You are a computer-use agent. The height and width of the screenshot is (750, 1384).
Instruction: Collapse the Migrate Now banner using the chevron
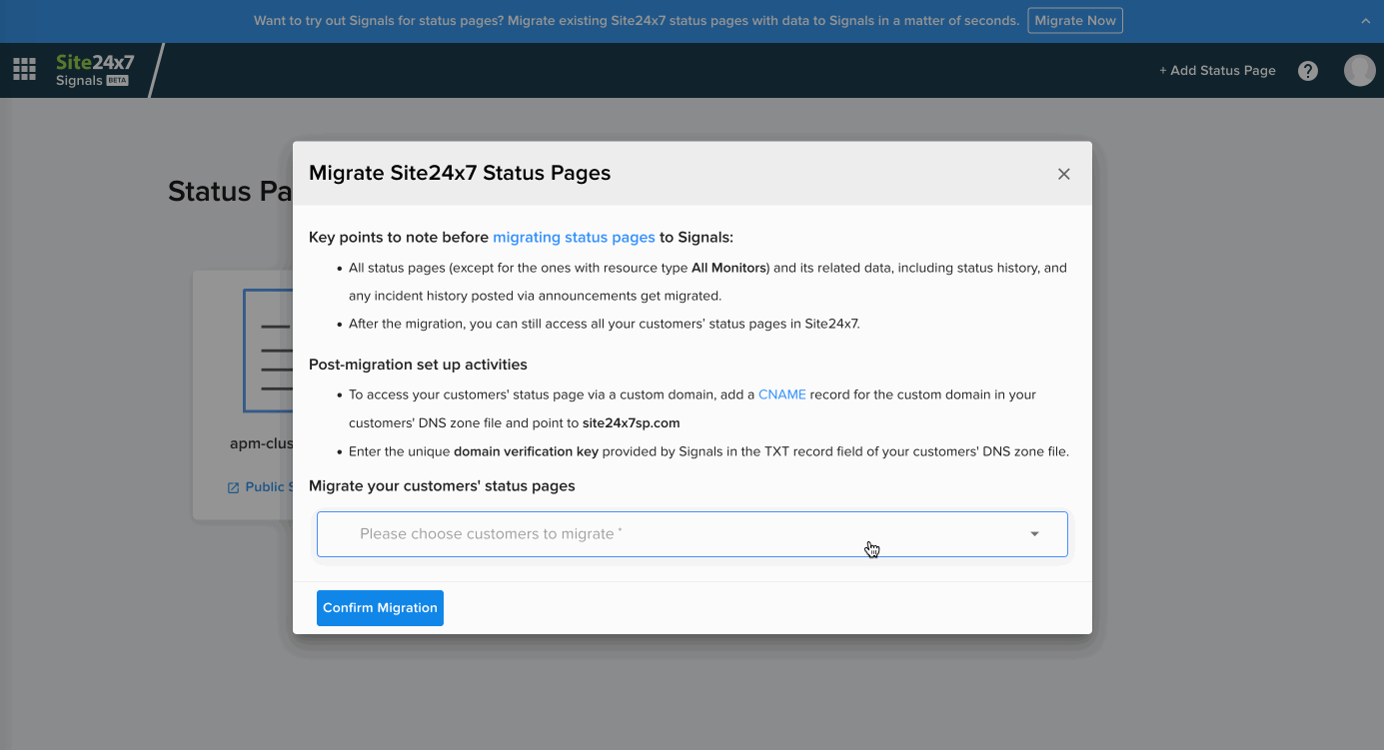(1368, 20)
